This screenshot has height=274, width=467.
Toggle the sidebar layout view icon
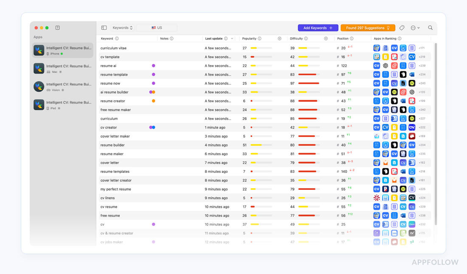coord(104,27)
